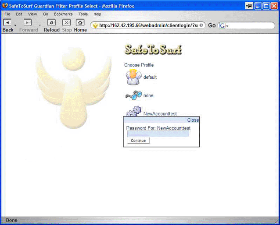
Task: Click the Stop loading button
Action: coord(66,23)
